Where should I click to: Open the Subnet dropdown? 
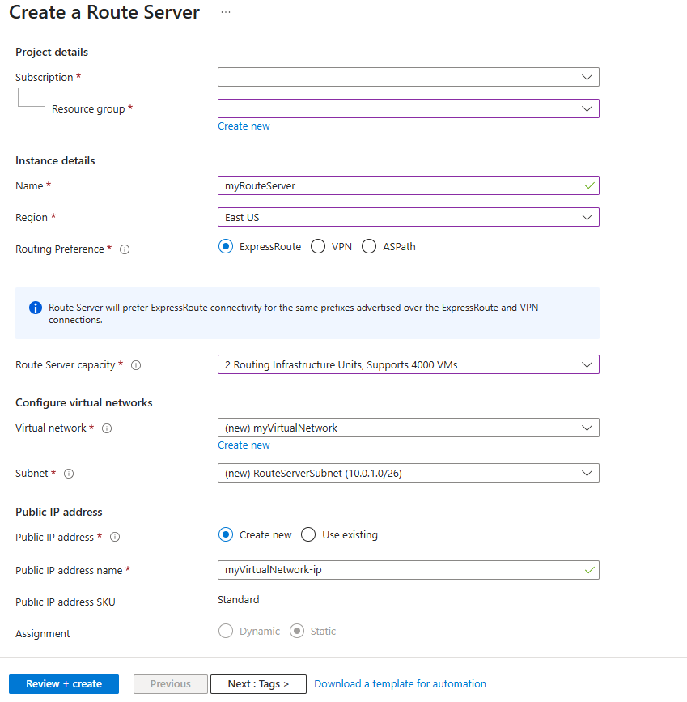[x=408, y=473]
